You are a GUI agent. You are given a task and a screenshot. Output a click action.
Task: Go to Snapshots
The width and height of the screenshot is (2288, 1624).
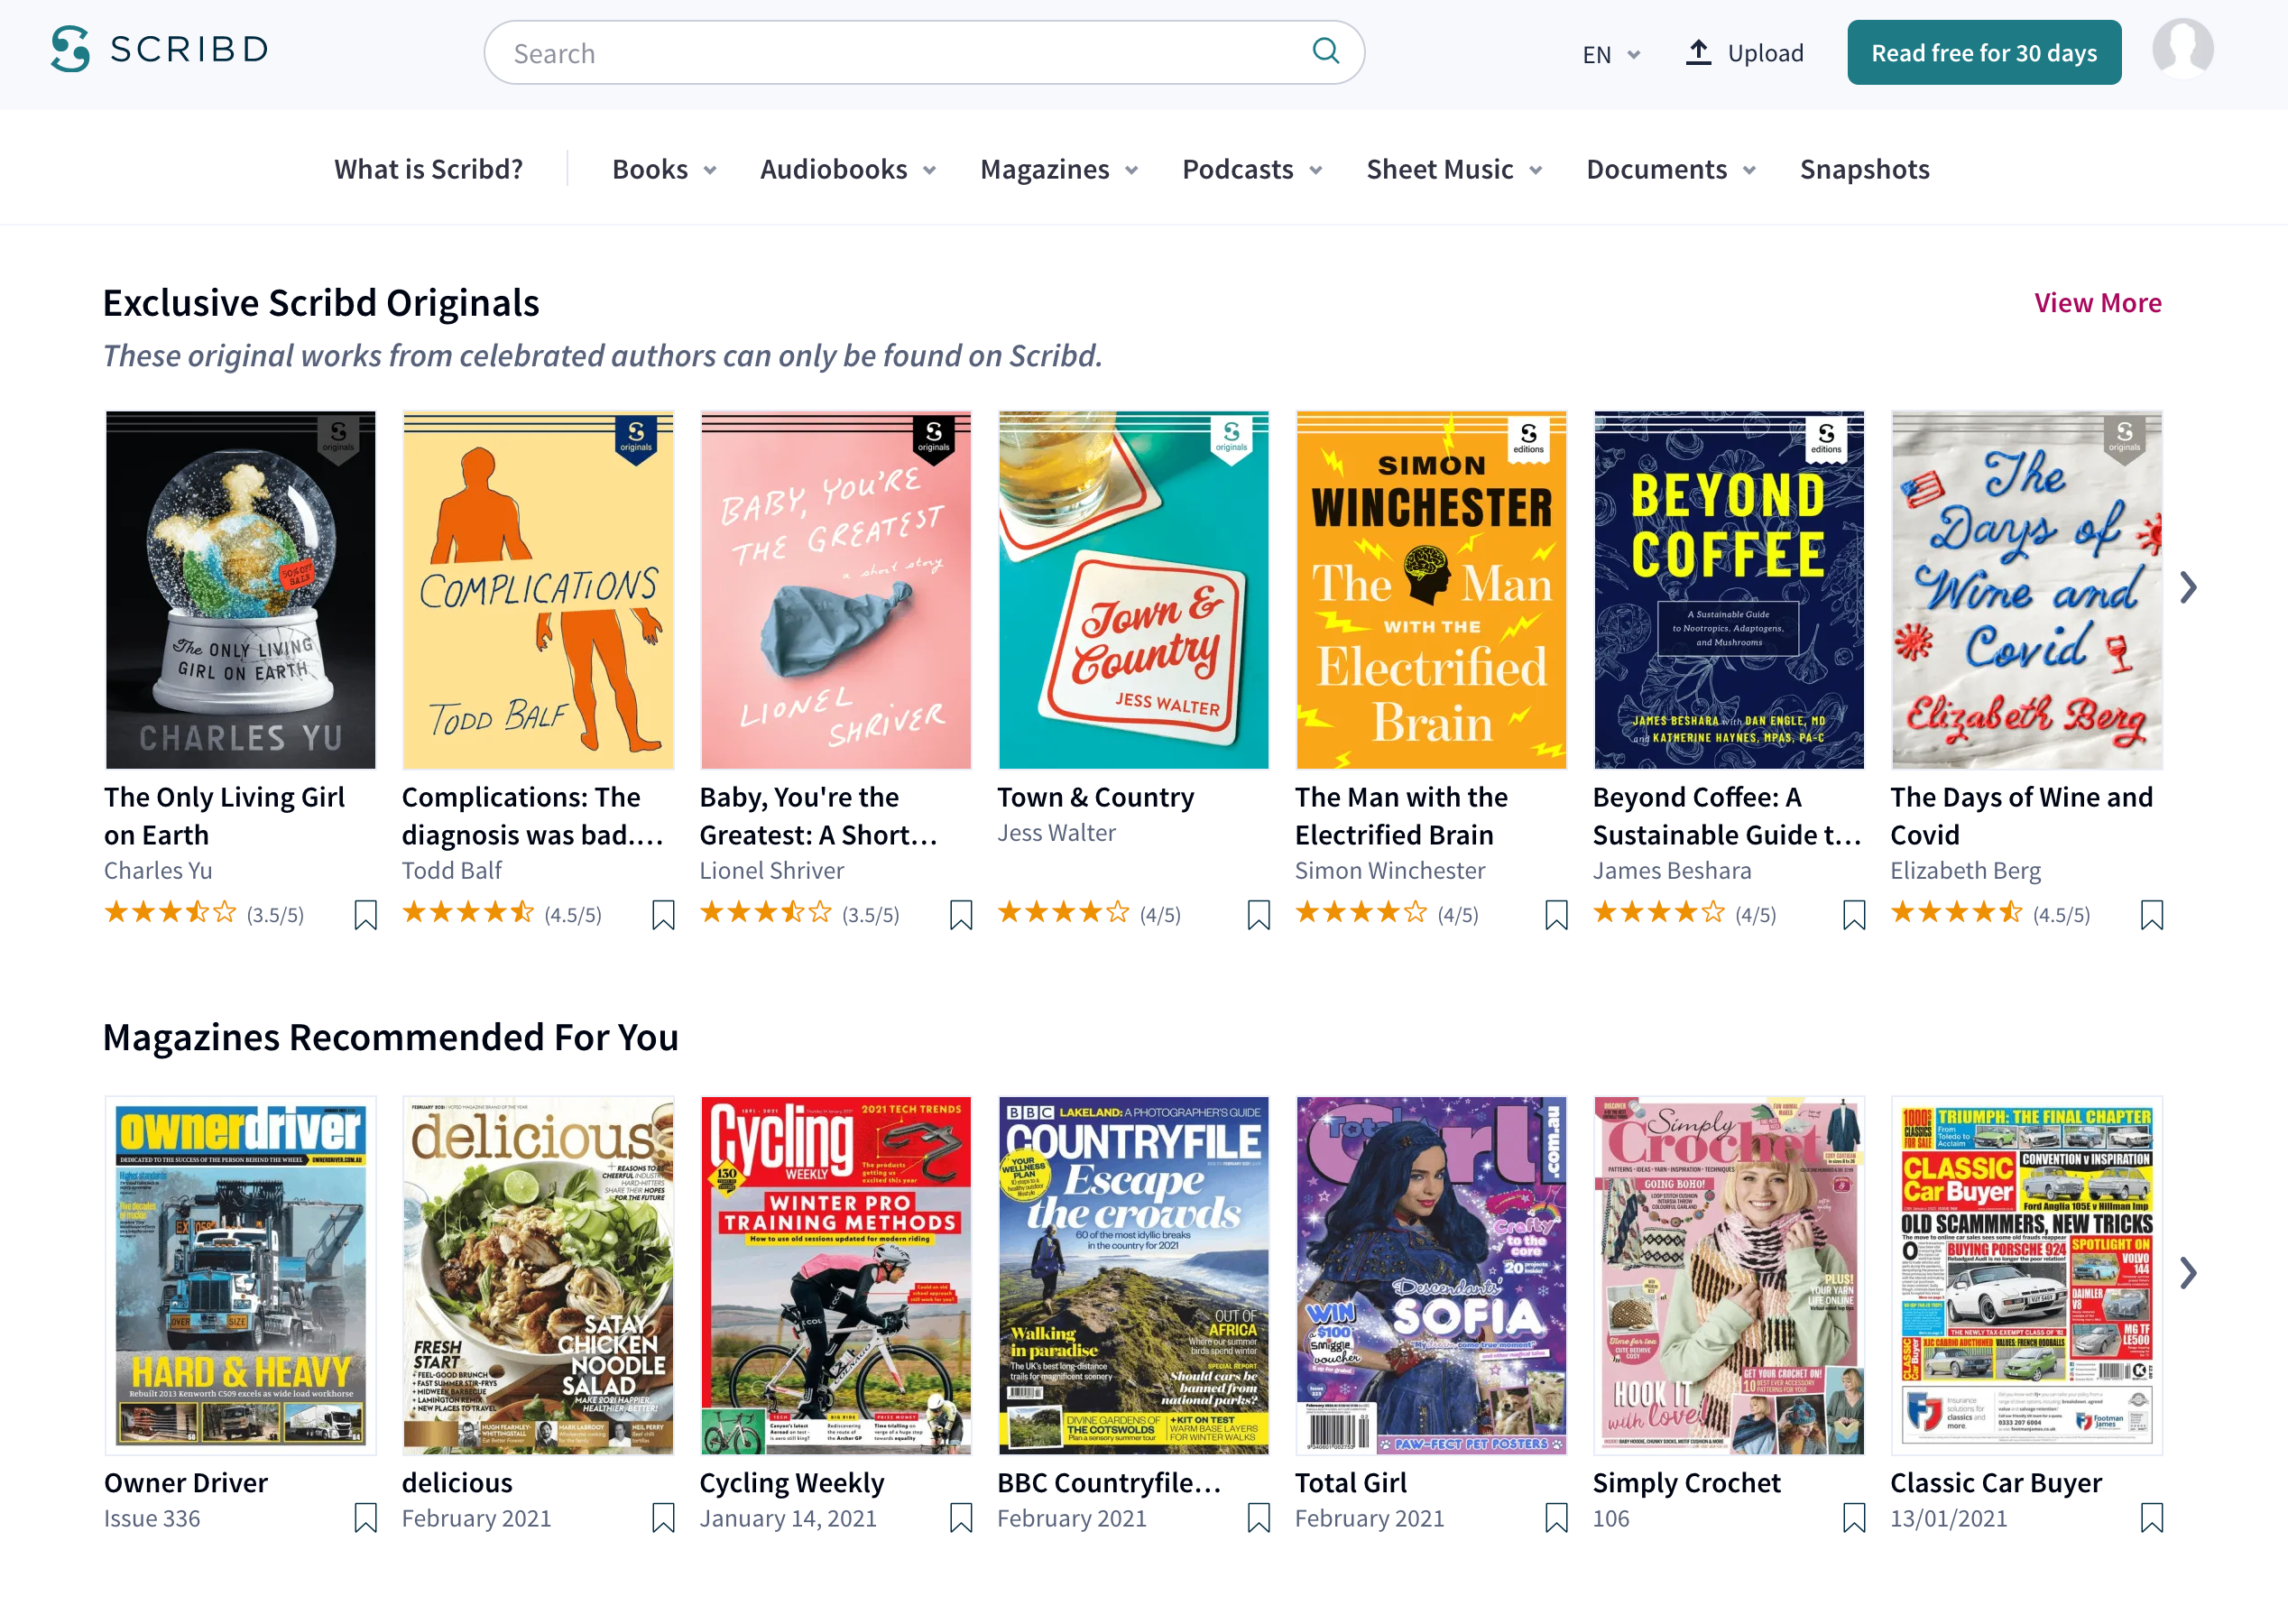(x=1864, y=169)
